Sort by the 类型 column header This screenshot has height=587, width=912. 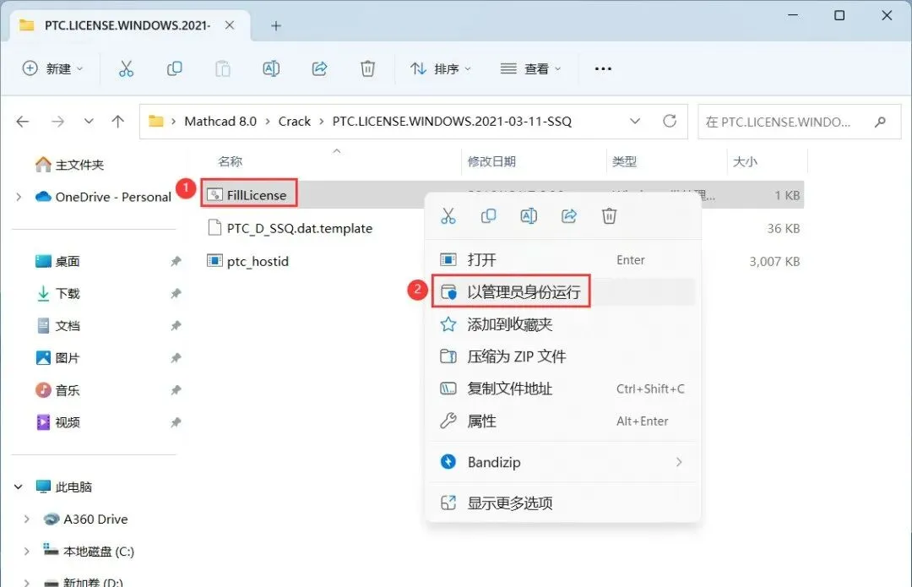pos(624,161)
